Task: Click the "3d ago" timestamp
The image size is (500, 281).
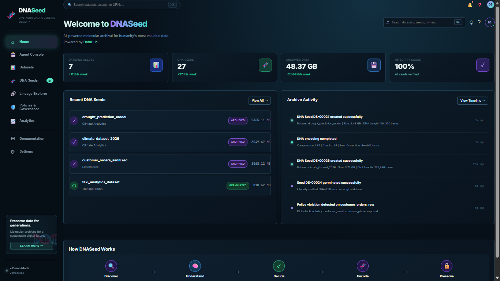Action: pyautogui.click(x=480, y=208)
